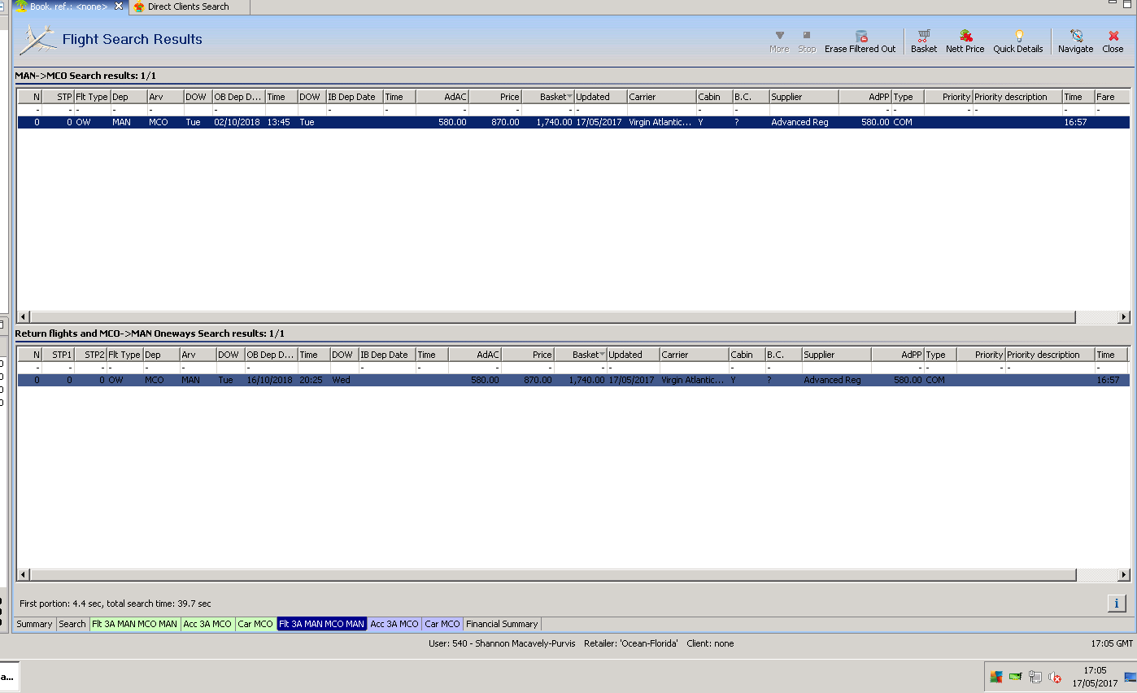This screenshot has height=693, width=1137.
Task: Switch to the Direct Clients Search tab
Action: pos(188,7)
